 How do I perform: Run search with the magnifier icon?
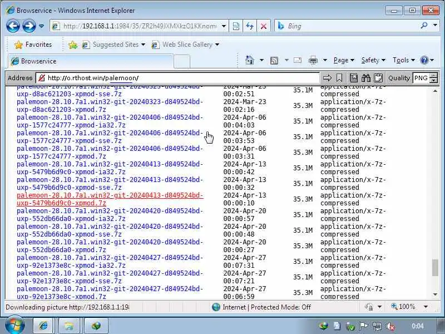pos(424,26)
